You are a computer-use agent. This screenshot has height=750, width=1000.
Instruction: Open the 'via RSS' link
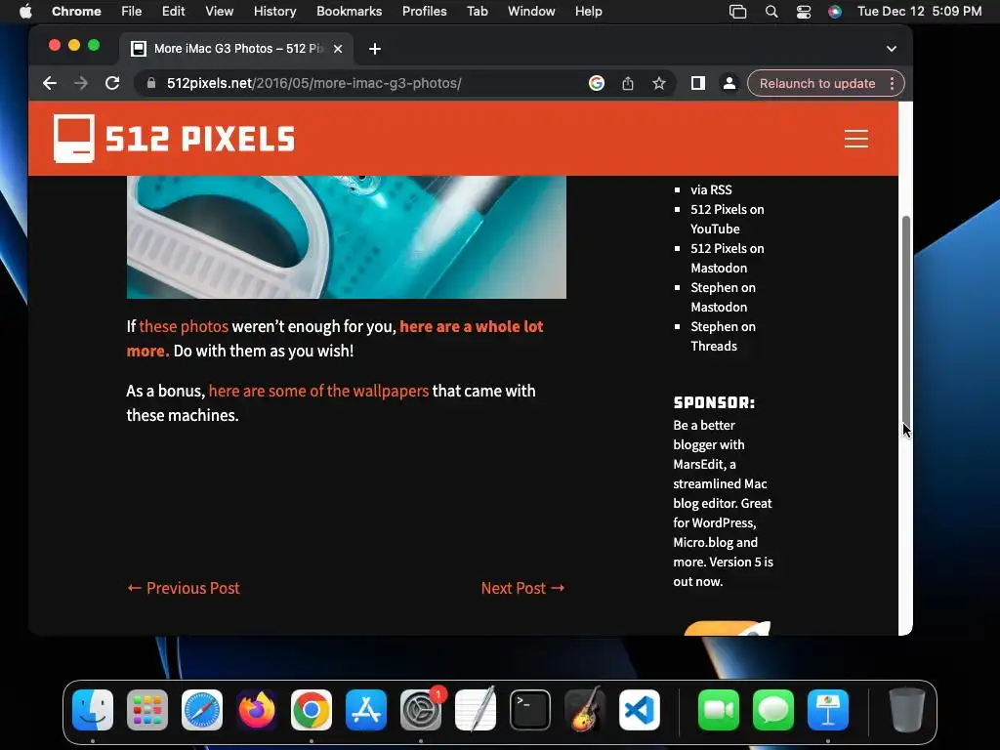(x=711, y=190)
